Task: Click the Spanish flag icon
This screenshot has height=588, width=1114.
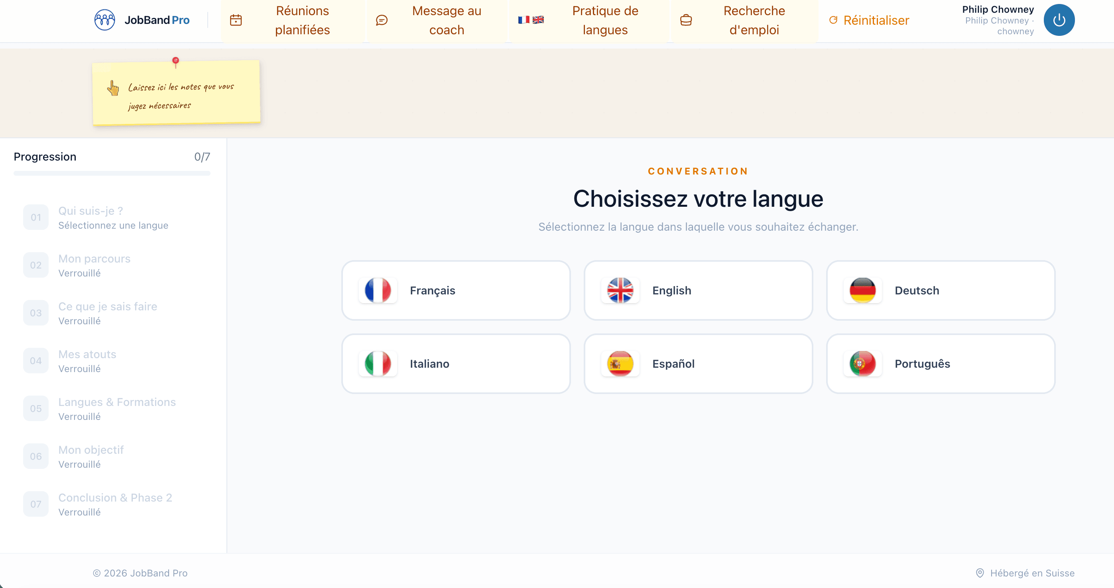Action: pyautogui.click(x=620, y=364)
